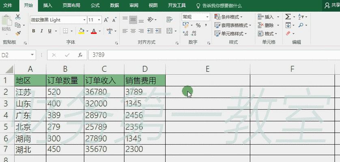Toggle Italic formatting
The height and width of the screenshot is (162, 340).
[42, 31]
